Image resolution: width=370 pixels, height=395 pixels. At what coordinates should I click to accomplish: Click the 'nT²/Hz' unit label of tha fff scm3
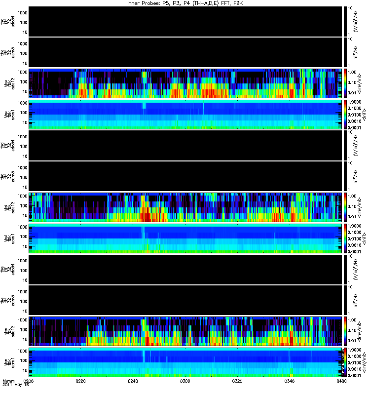356,52
